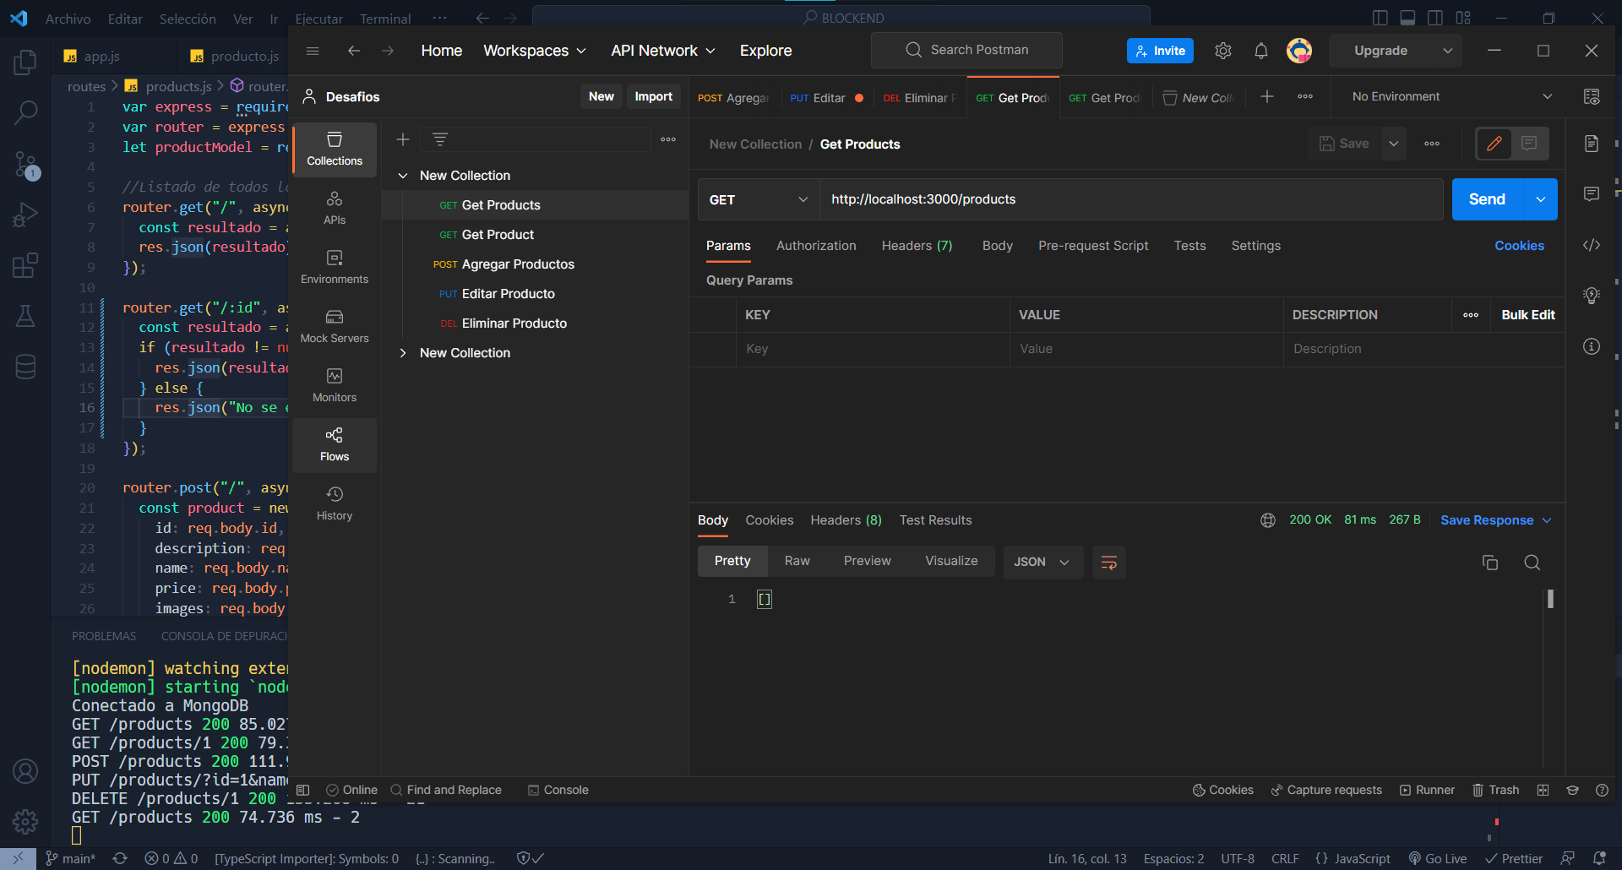Switch to comment mode toggle

pos(1529,144)
